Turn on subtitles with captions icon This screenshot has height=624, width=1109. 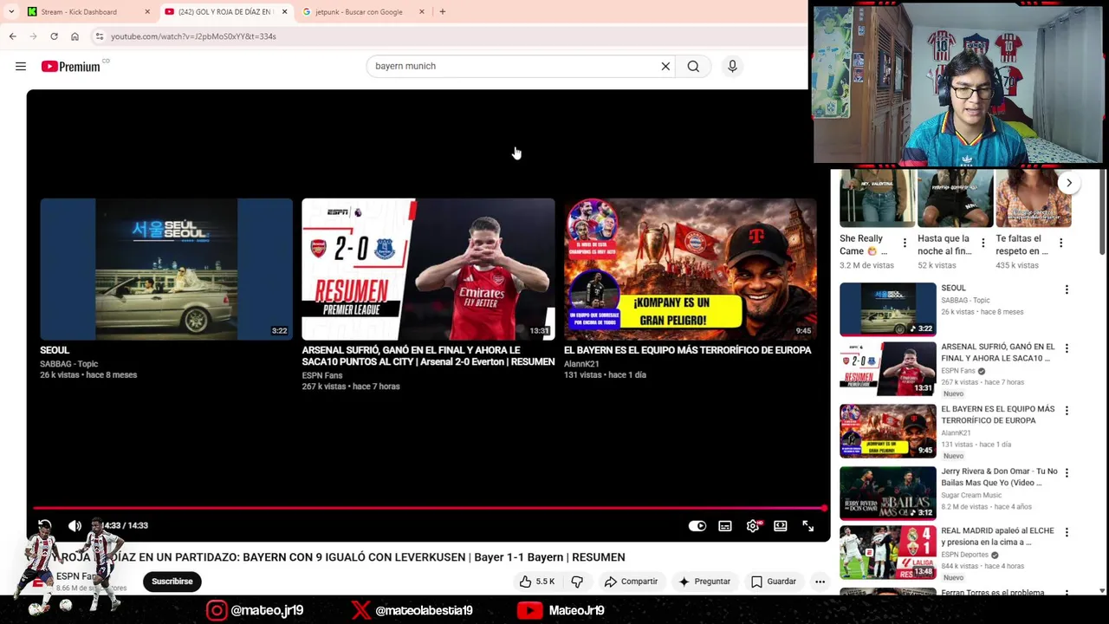coord(725,526)
